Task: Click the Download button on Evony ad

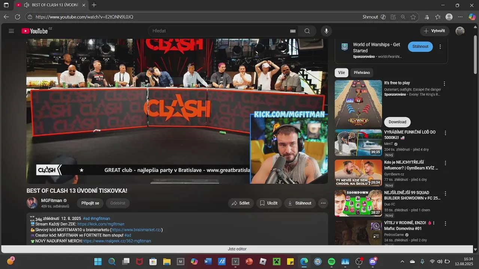Action: pos(397,122)
